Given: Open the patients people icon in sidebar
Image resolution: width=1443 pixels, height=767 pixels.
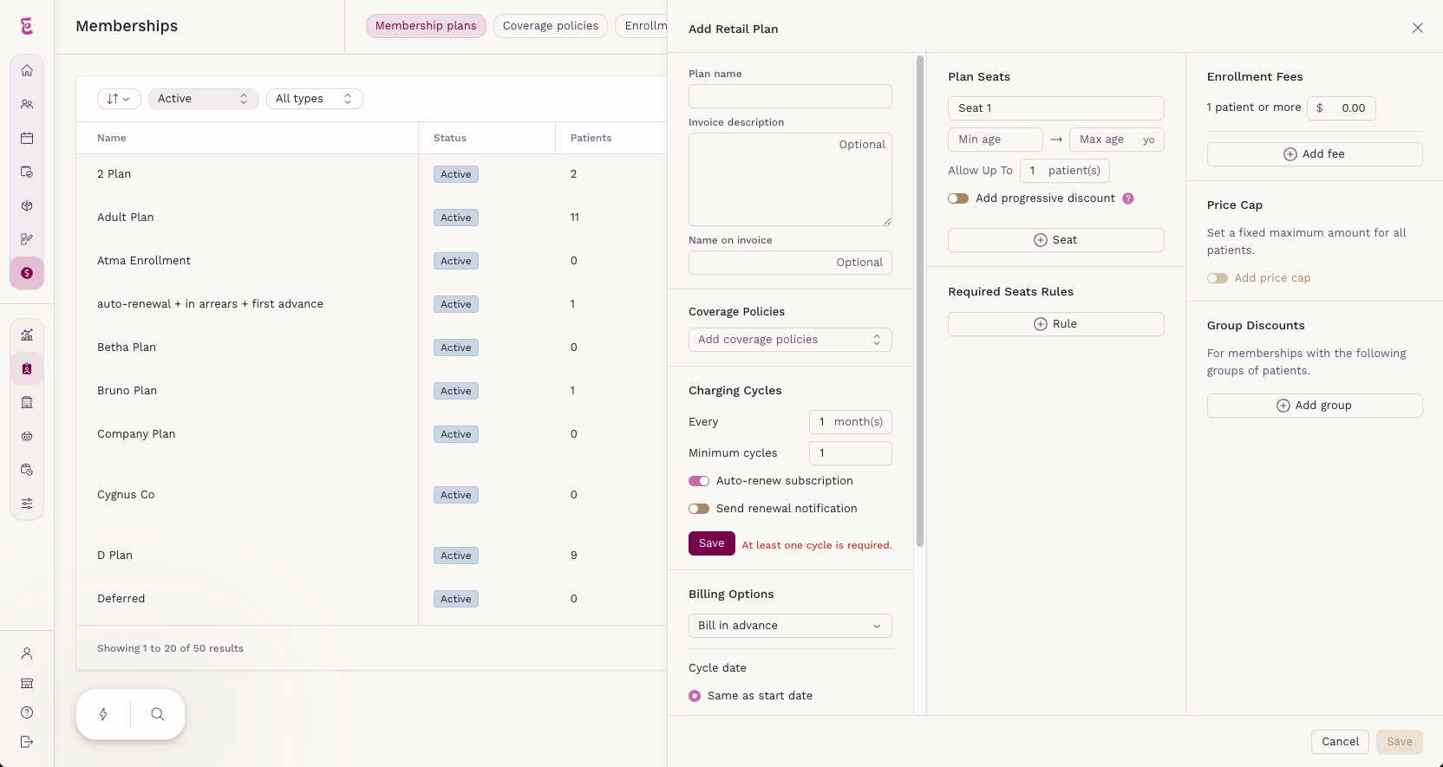Looking at the screenshot, I should 27,104.
